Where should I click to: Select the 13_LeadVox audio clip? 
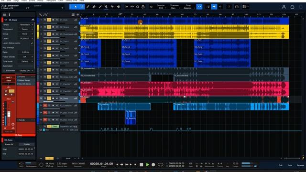coord(124,107)
